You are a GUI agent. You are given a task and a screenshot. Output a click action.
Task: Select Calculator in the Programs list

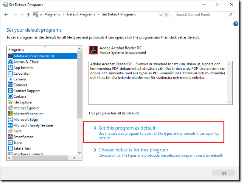click(22, 73)
